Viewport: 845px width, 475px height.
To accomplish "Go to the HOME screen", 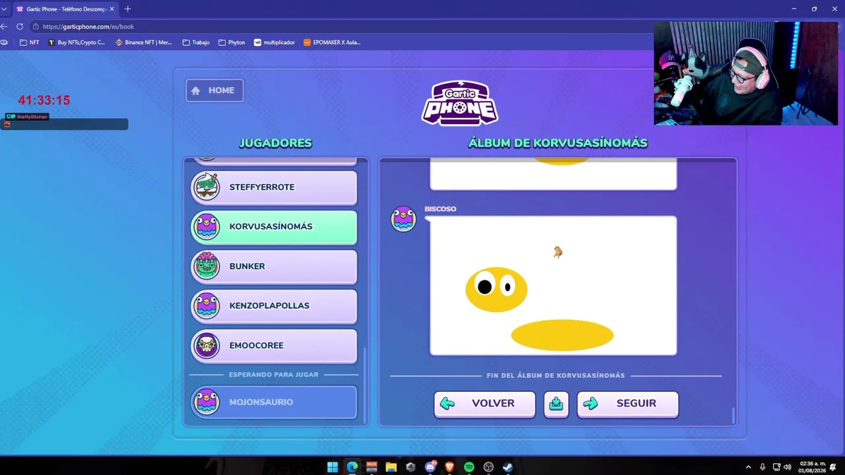I will coord(215,90).
